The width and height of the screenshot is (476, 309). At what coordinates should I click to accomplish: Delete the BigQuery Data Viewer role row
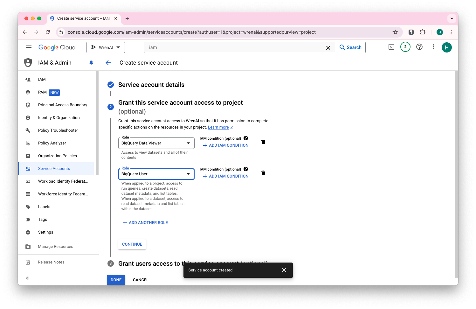point(263,142)
